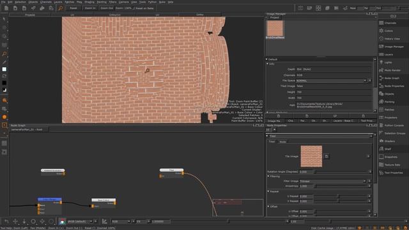409x230 pixels.
Task: Toggle the Reset on Bake checkbox
Action: [x=134, y=8]
